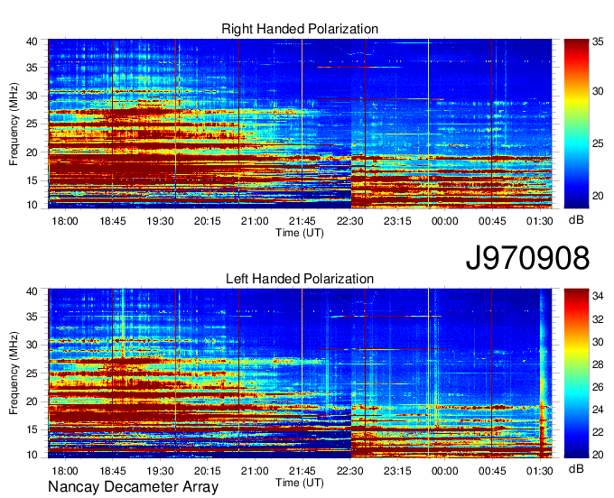Screen dimensions: 614x498
Task: Click the 00:45 tick under Right Handed plot
Action: pos(492,221)
